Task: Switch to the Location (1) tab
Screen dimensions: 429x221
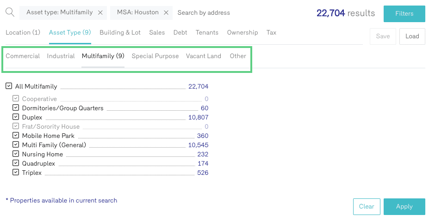Action: [23, 32]
